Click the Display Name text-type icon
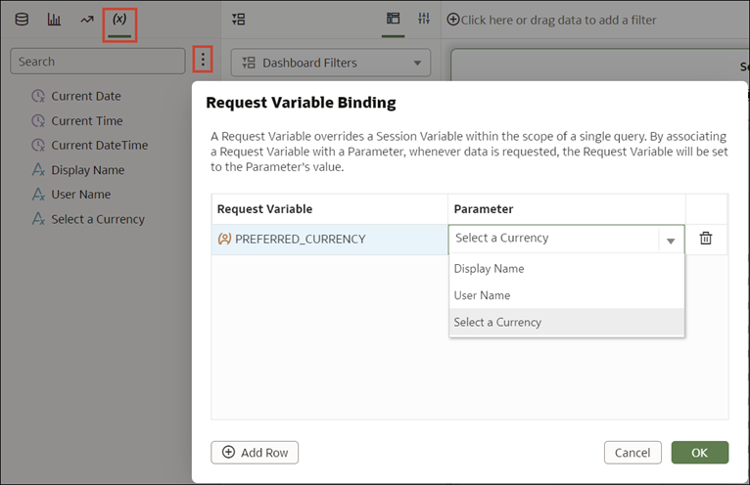This screenshot has width=750, height=485. (38, 170)
